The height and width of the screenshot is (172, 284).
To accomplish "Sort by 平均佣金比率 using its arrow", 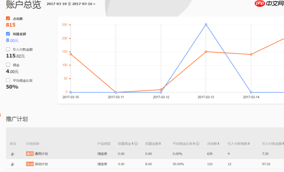I will pyautogui.click(x=194, y=144).
